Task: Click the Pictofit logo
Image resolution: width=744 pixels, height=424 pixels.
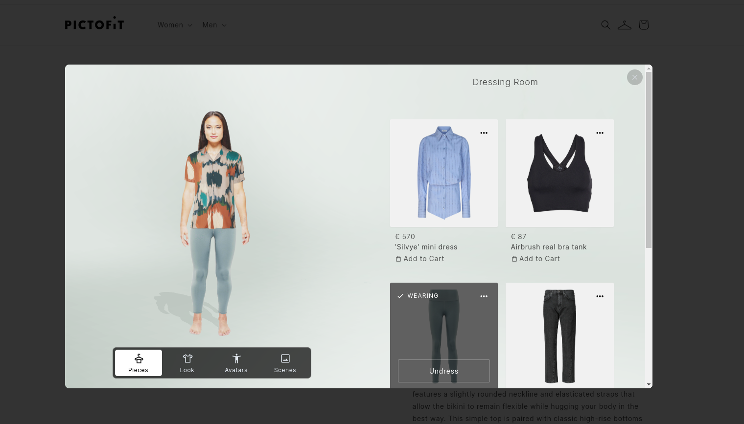Action: [x=94, y=23]
